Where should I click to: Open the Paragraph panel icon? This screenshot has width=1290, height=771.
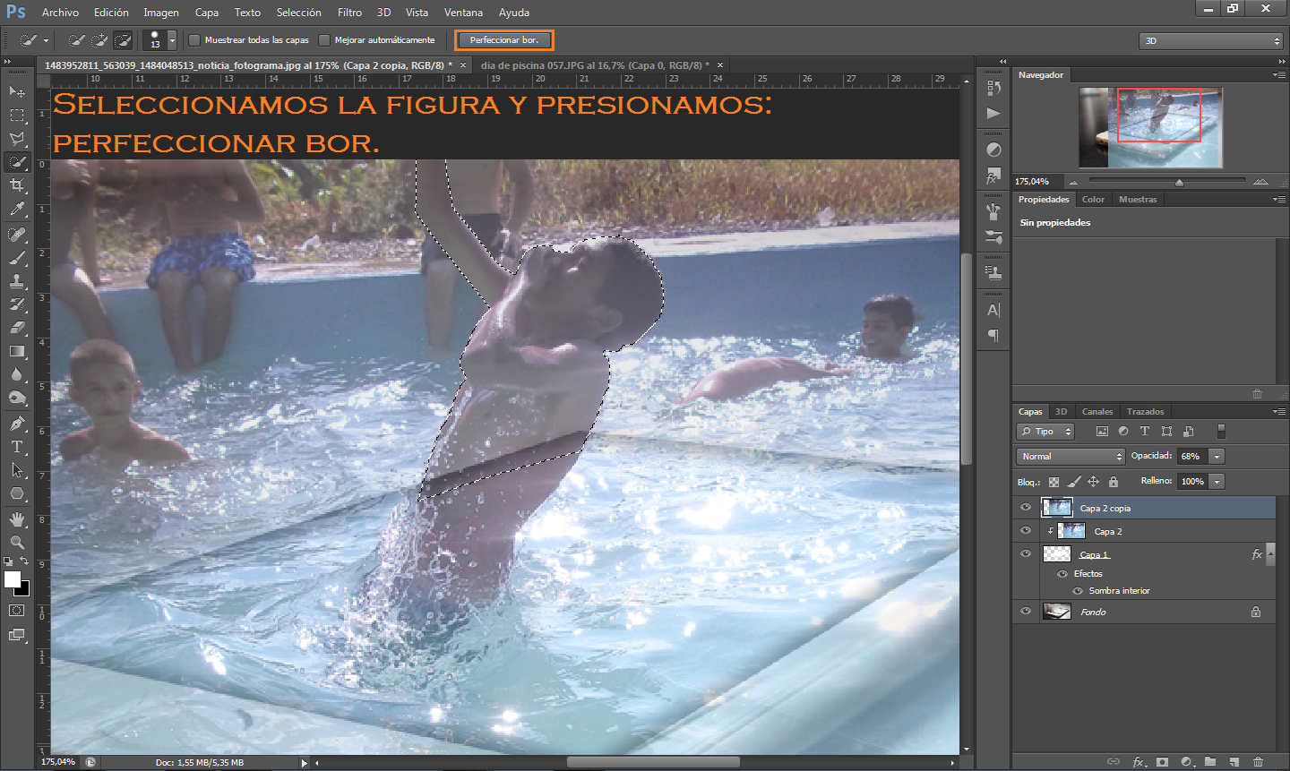point(993,336)
